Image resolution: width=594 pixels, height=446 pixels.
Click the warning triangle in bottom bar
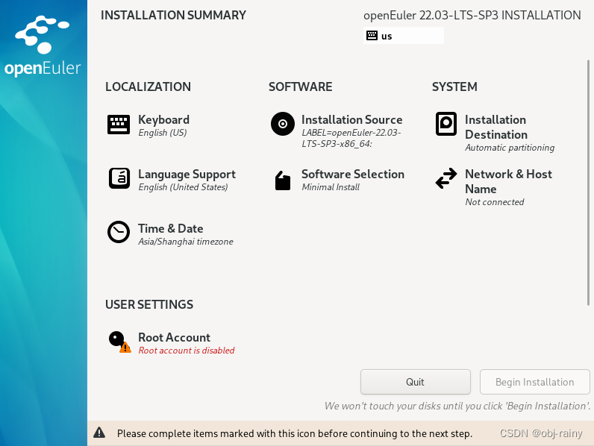click(99, 433)
